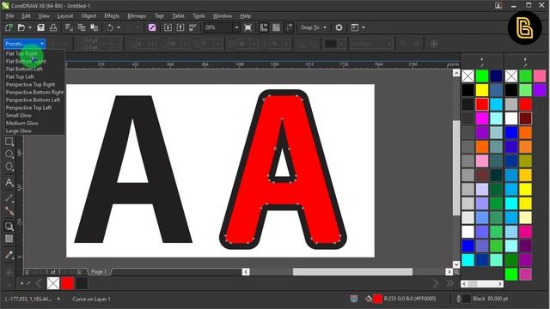Click the Cut icon in the toolbar
Screen dimensions: 550x309
[69, 27]
